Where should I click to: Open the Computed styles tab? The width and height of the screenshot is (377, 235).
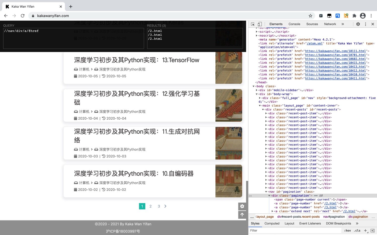click(x=272, y=223)
